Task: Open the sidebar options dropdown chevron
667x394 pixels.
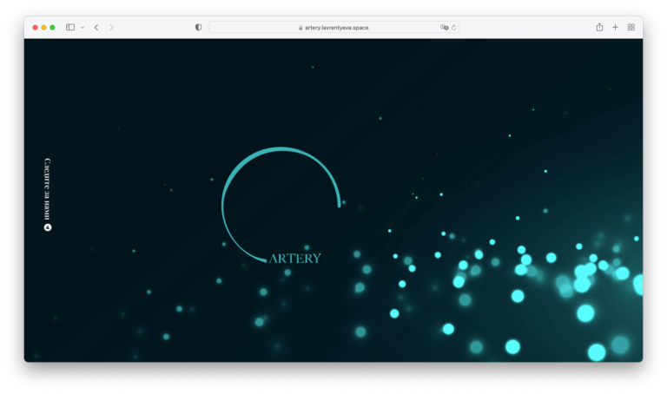Action: pos(83,28)
